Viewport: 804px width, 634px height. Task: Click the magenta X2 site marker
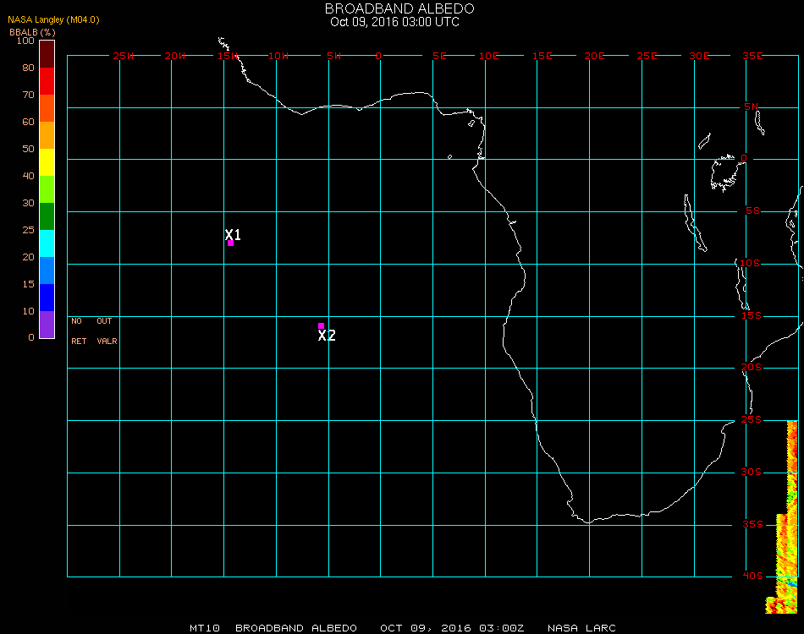pyautogui.click(x=321, y=325)
